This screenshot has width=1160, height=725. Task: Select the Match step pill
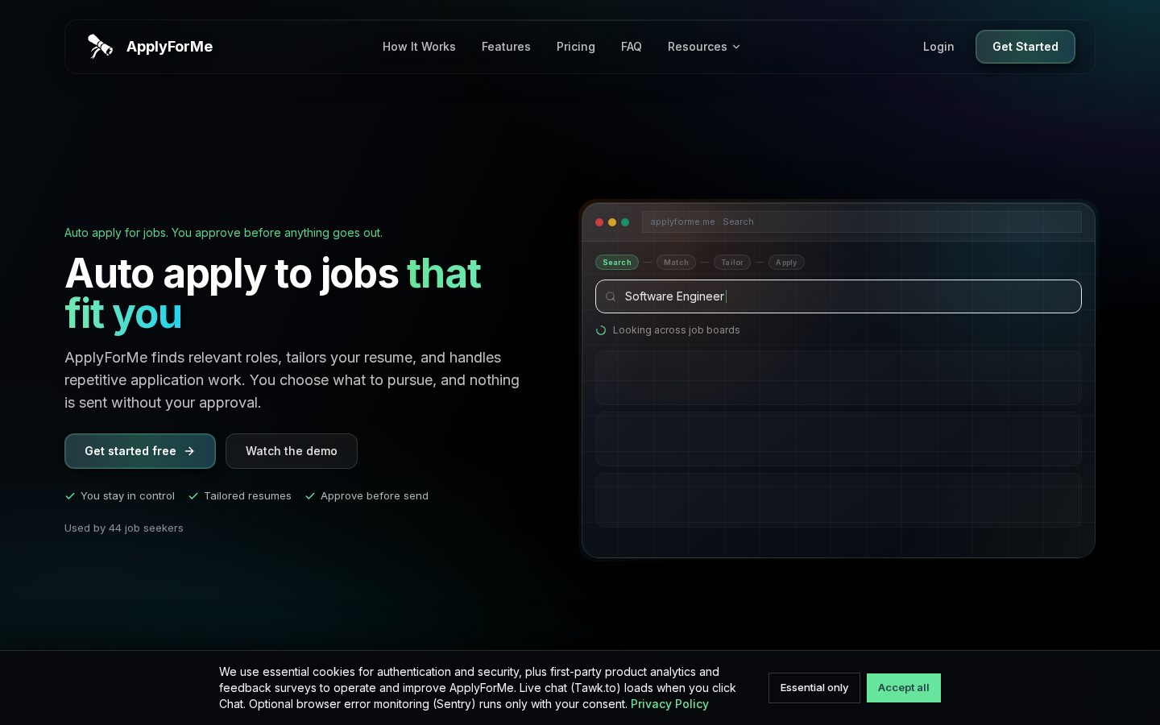(676, 263)
